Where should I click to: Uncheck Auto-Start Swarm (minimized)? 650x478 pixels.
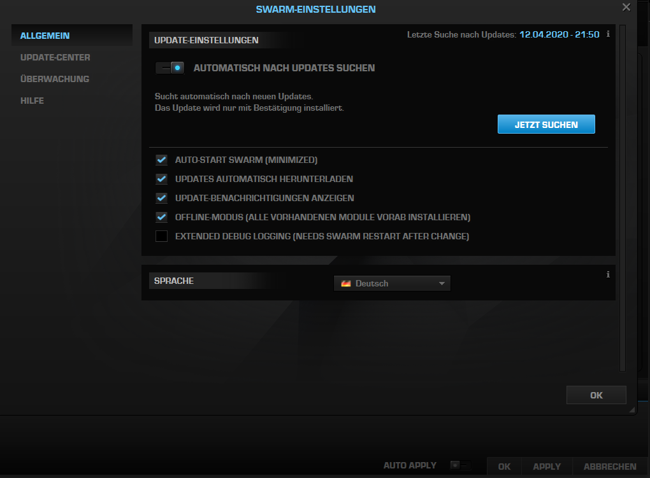(x=162, y=160)
